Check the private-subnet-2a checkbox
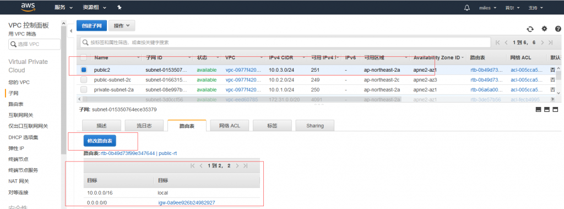Viewport: 564px width, 209px height. [84, 89]
